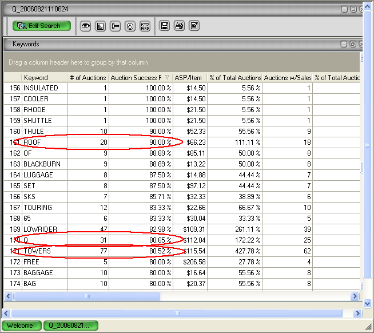Switch to the Welcome tab

coord(21,326)
